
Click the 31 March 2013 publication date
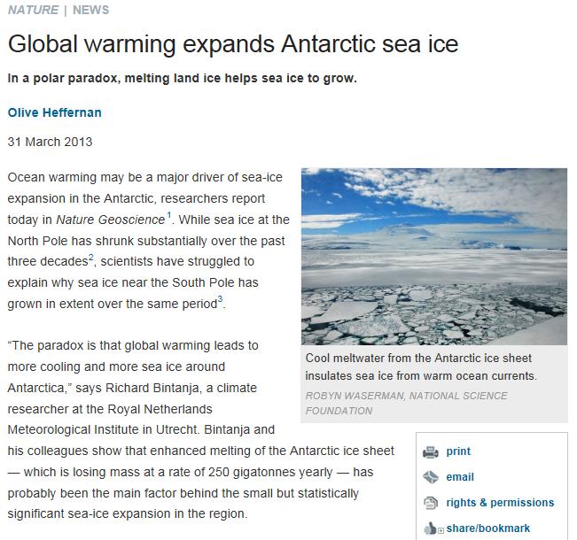(50, 142)
